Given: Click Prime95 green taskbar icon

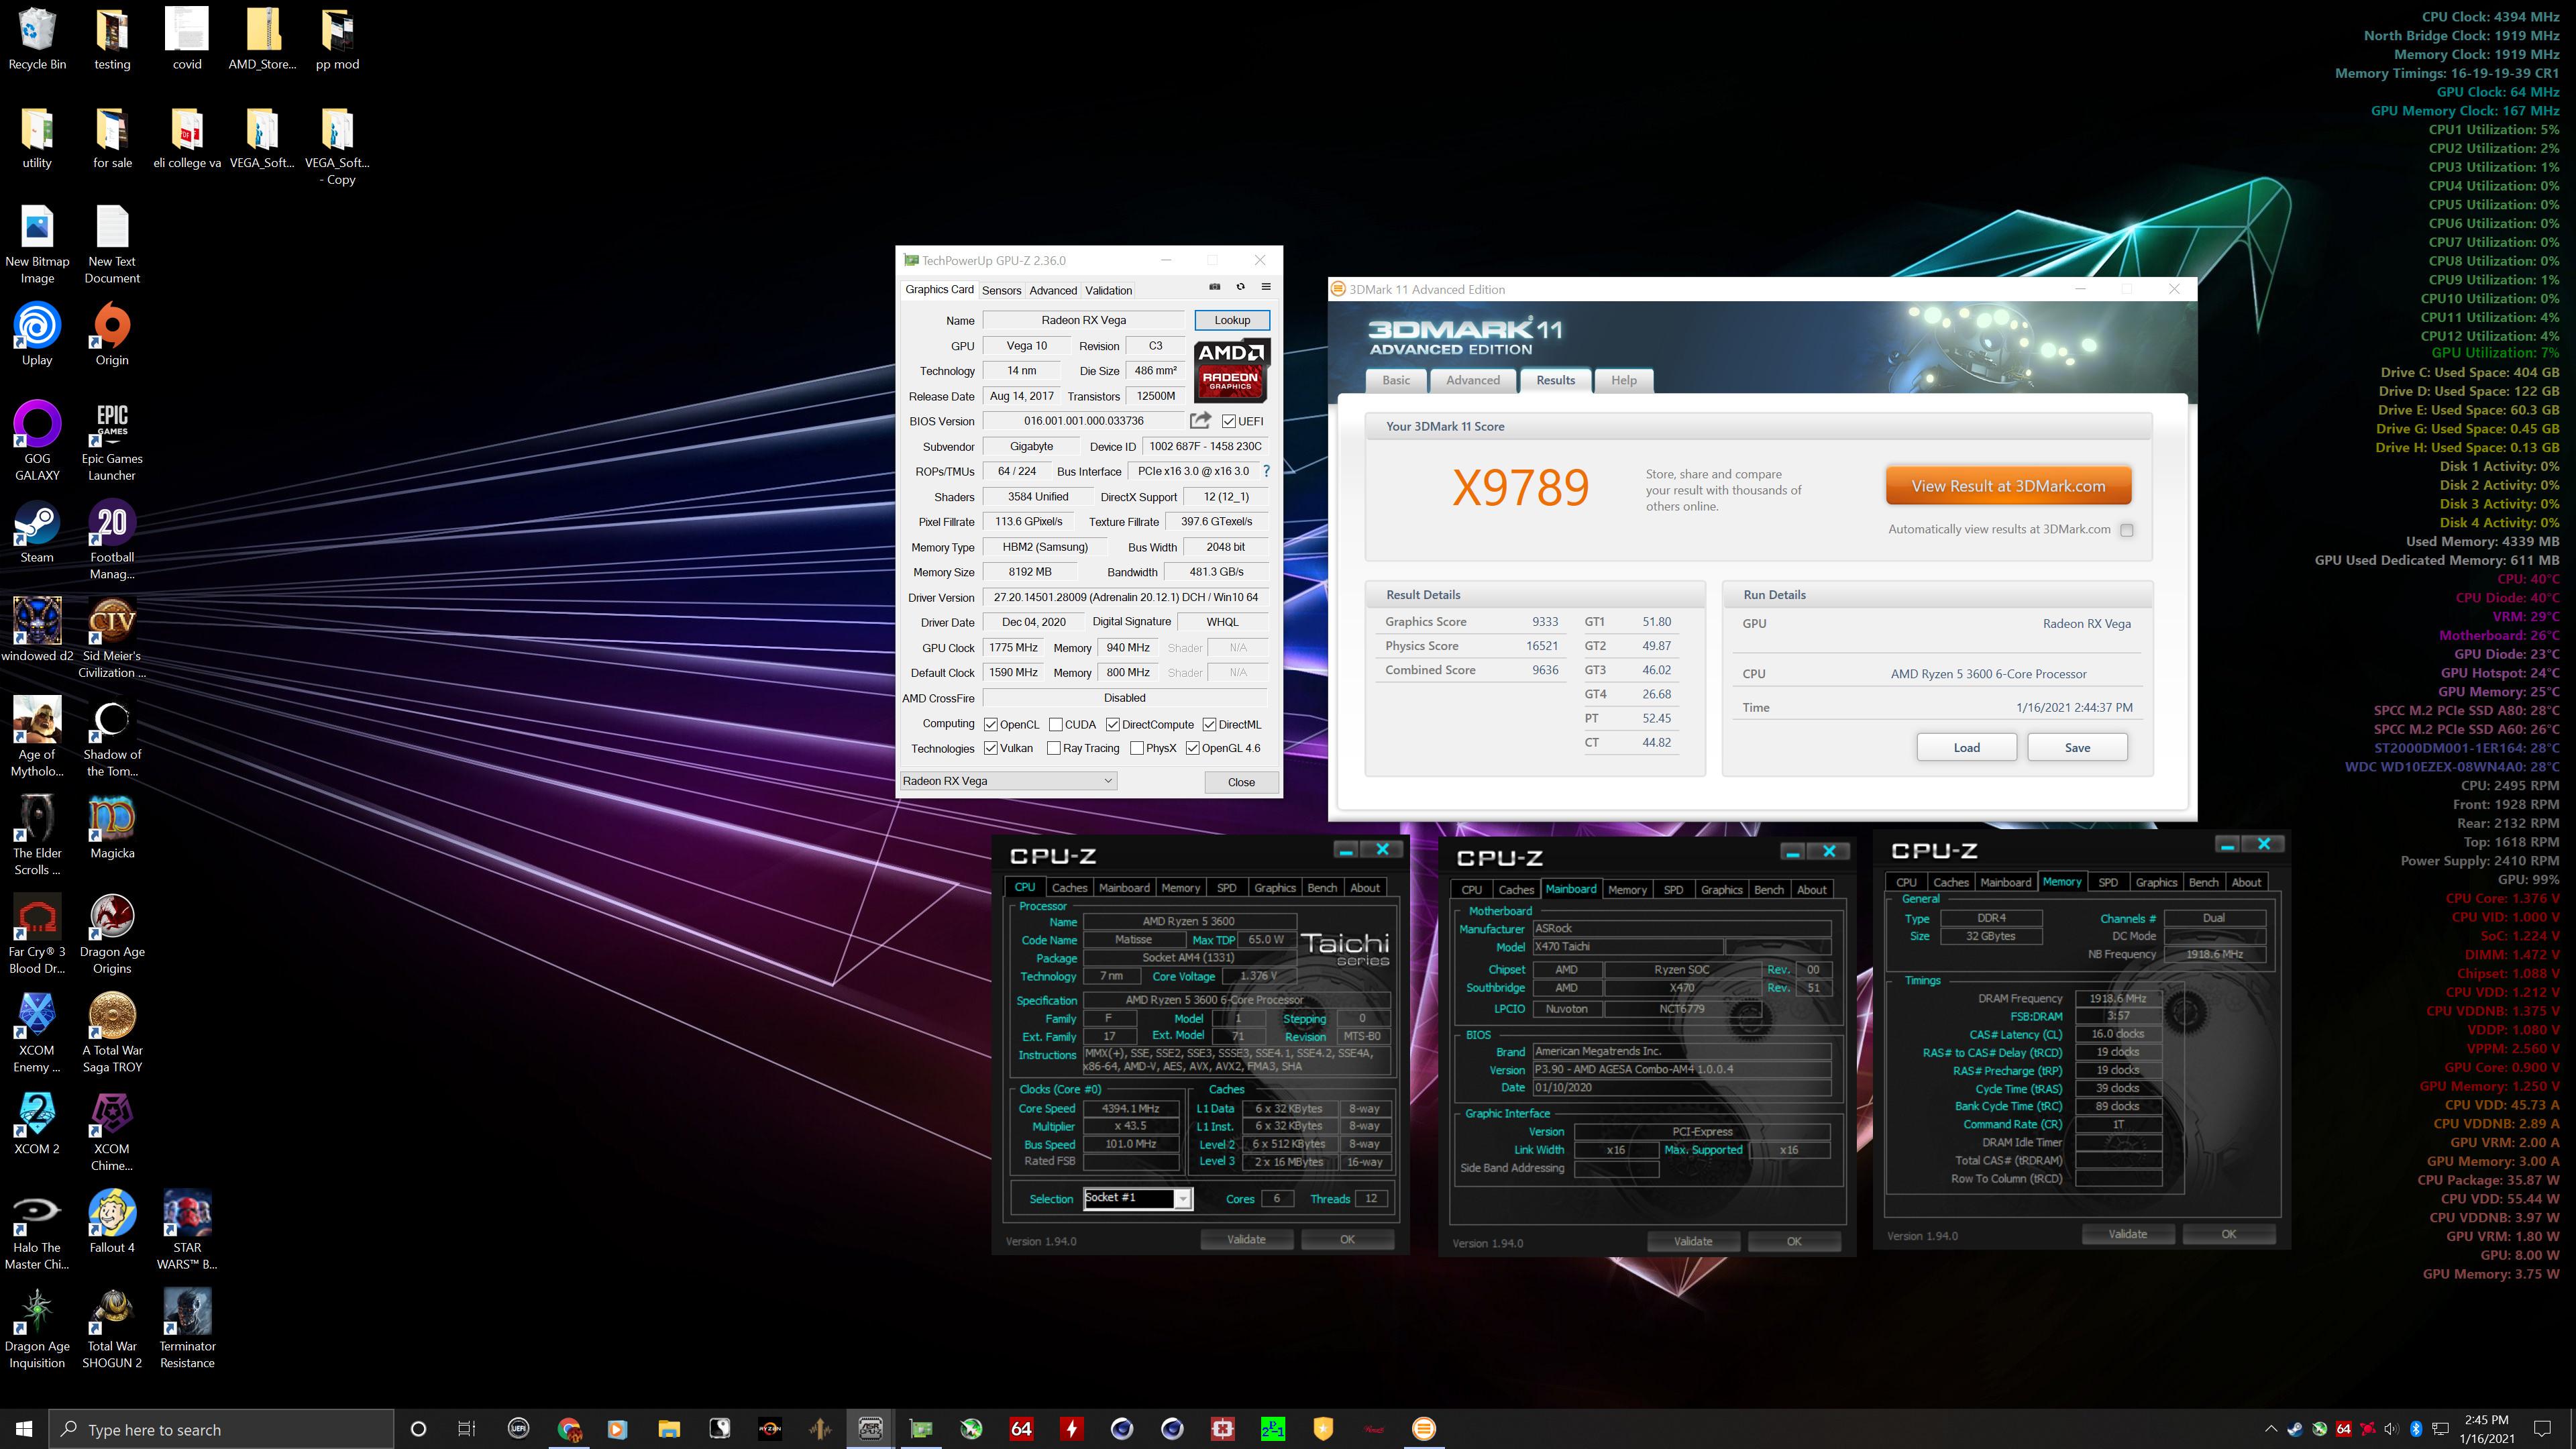Looking at the screenshot, I should (1272, 1429).
